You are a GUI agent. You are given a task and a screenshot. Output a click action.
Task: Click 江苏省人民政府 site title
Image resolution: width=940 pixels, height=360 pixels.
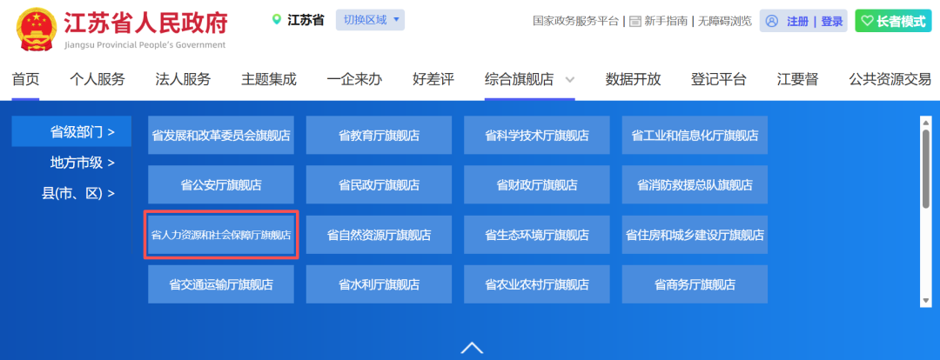click(x=145, y=23)
